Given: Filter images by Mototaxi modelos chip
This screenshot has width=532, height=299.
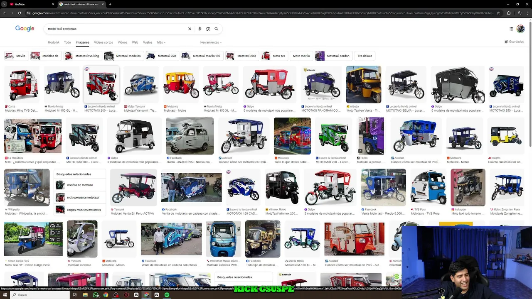Looking at the screenshot, I should (123, 56).
